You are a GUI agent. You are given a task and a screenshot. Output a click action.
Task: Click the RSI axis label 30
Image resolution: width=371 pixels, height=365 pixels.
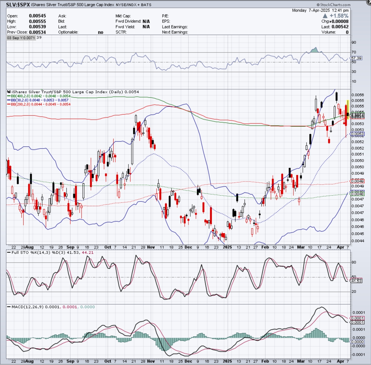354,72
